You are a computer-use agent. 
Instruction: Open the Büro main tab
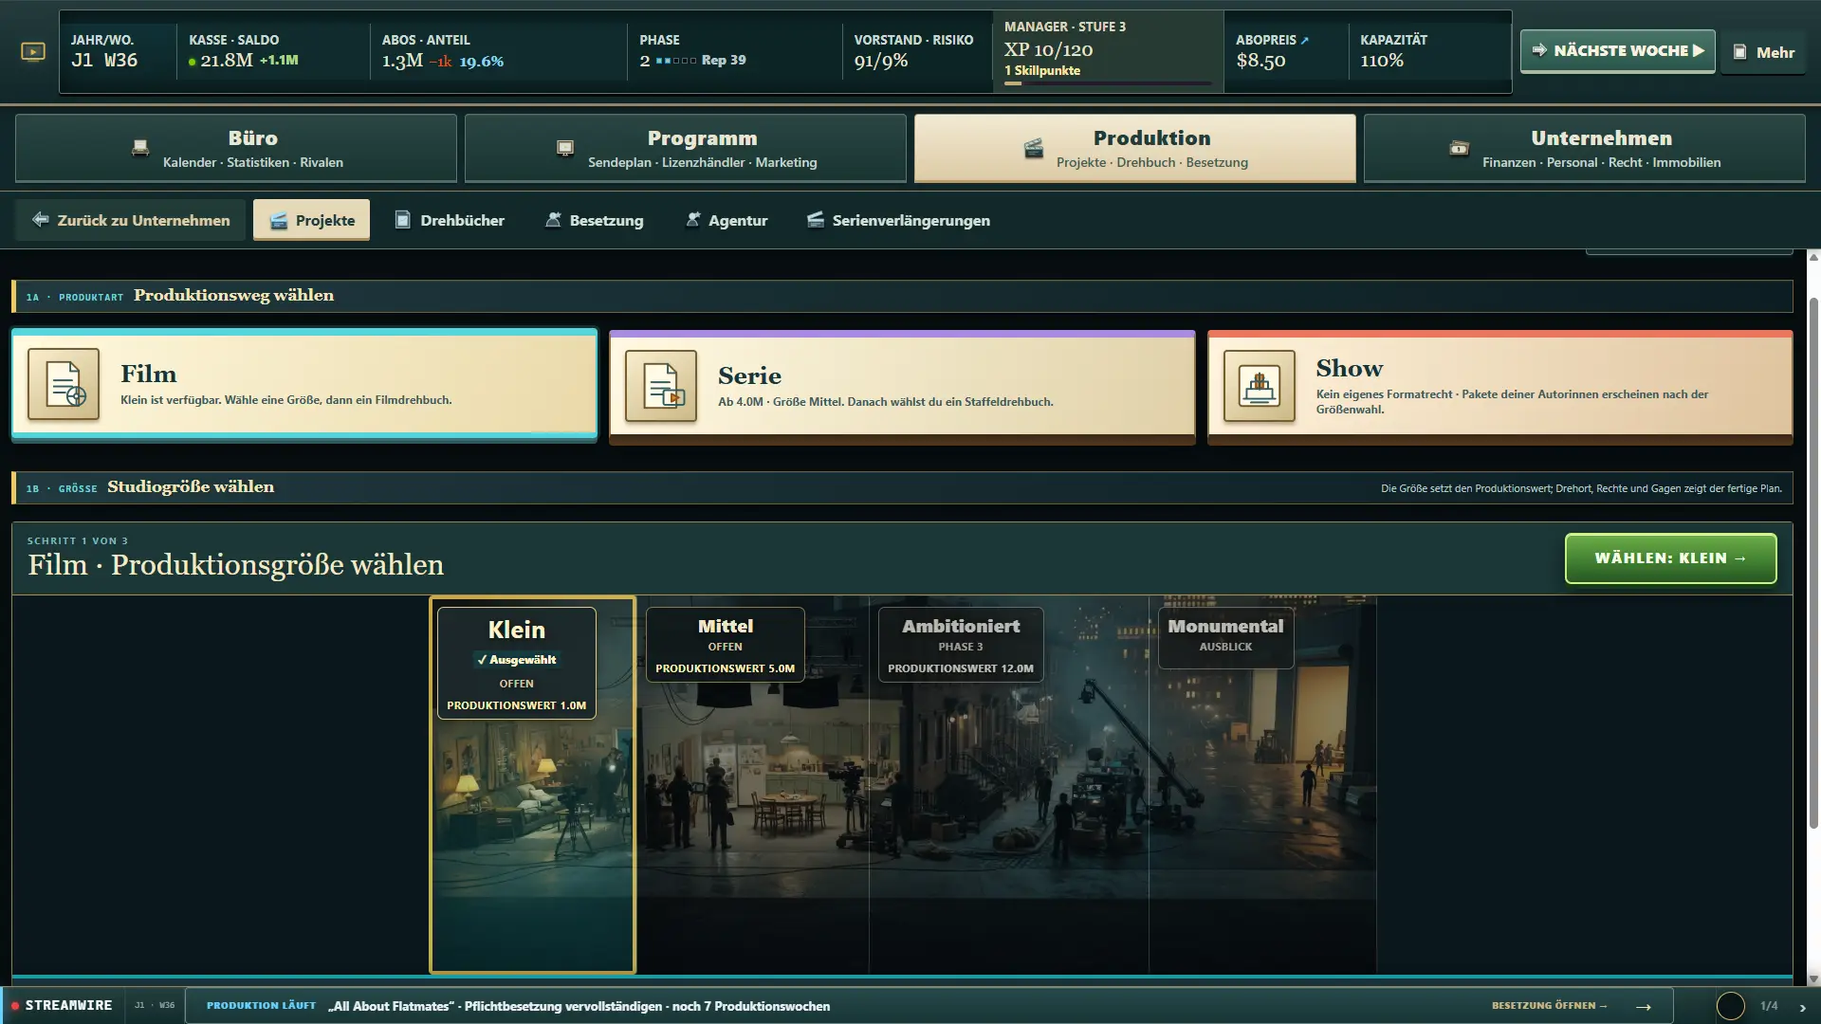click(x=236, y=148)
